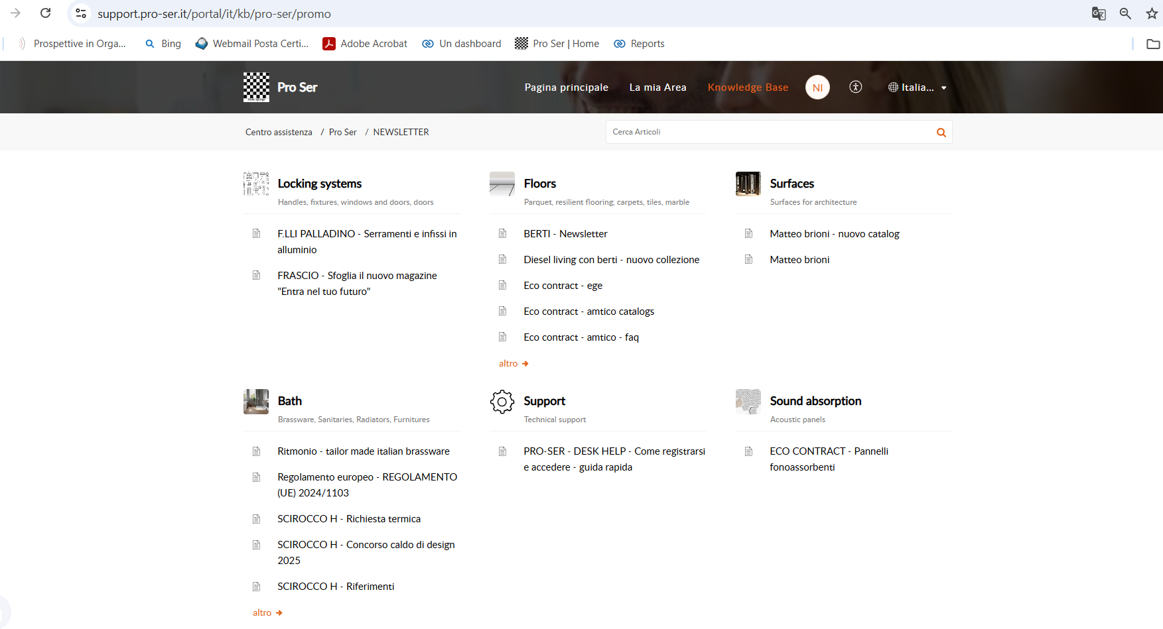Click the Support gear icon

(502, 402)
